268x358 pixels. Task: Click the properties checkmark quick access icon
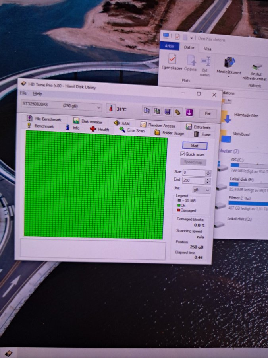pyautogui.click(x=177, y=37)
